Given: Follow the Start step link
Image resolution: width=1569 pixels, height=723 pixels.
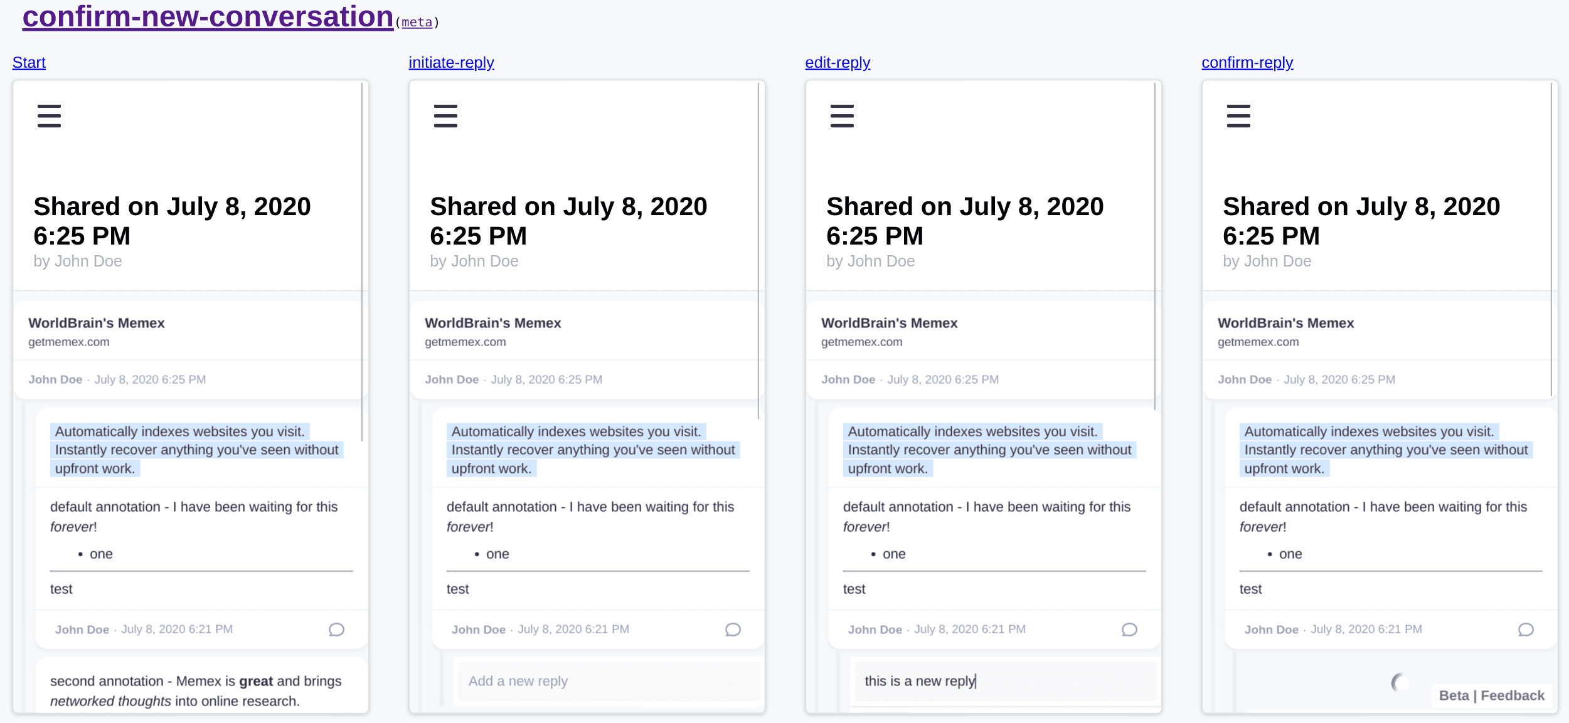Looking at the screenshot, I should coord(29,63).
